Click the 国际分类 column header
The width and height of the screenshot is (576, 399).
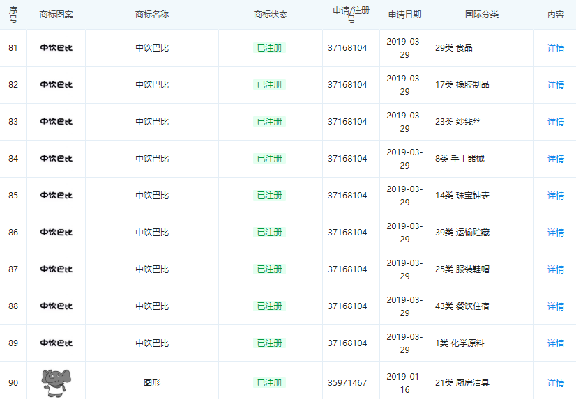pos(482,15)
